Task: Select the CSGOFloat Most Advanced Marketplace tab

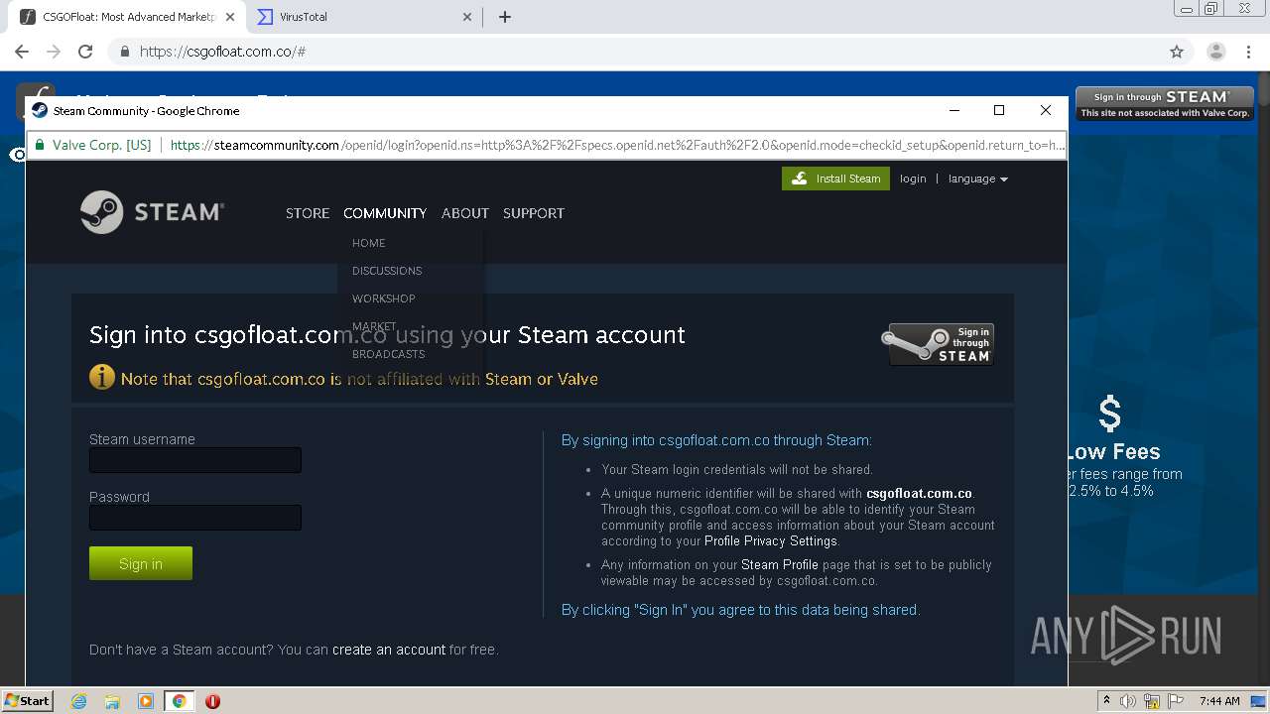Action: 127,17
